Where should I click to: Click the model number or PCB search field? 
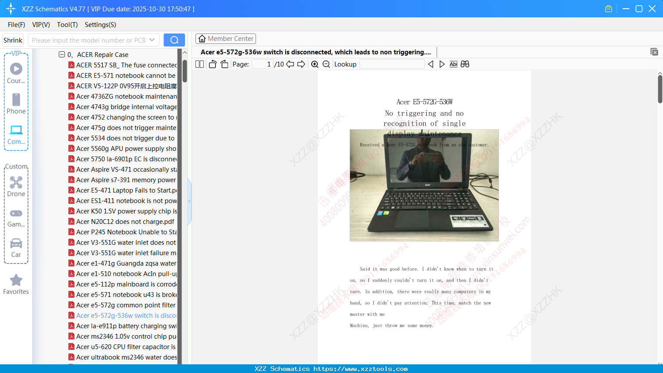[x=88, y=40]
